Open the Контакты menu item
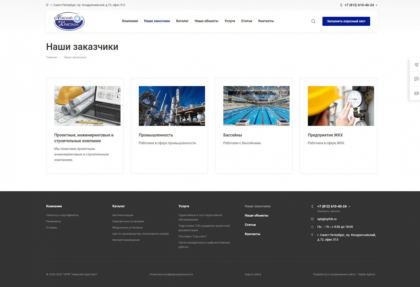420x287 pixels. click(x=266, y=21)
